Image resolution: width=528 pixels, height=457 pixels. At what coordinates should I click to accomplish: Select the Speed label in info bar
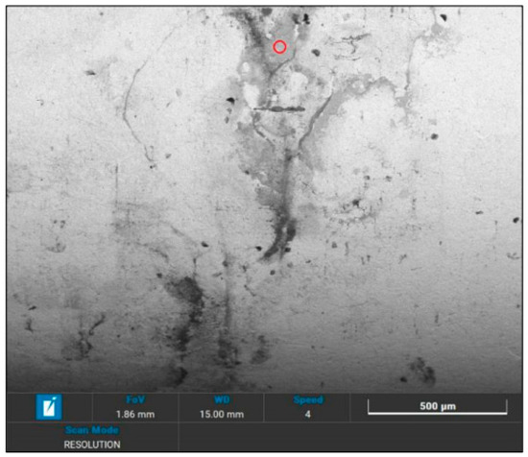(308, 399)
